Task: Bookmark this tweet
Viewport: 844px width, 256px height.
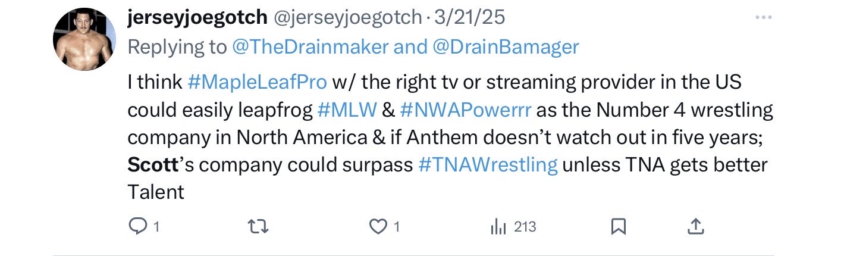Action: coord(619,226)
